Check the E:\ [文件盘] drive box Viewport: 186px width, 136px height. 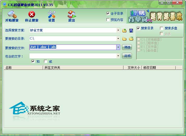point(138,47)
